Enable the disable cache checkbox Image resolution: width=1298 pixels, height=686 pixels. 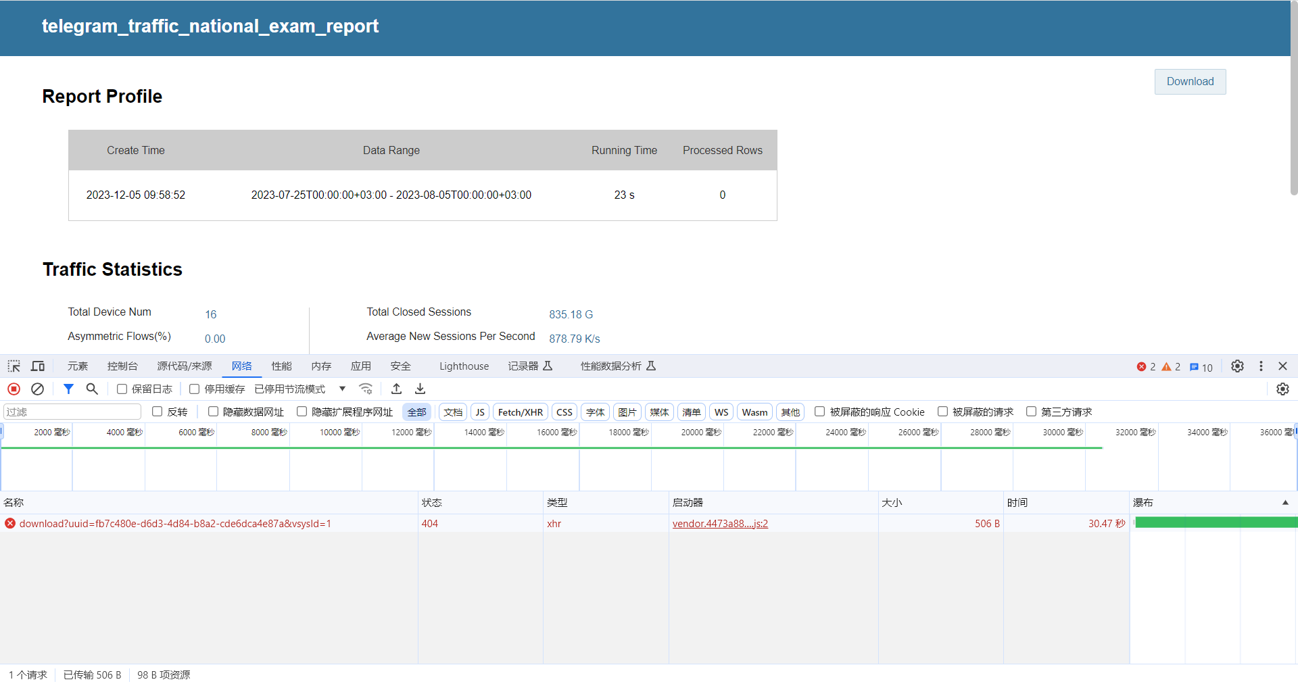[x=195, y=389]
